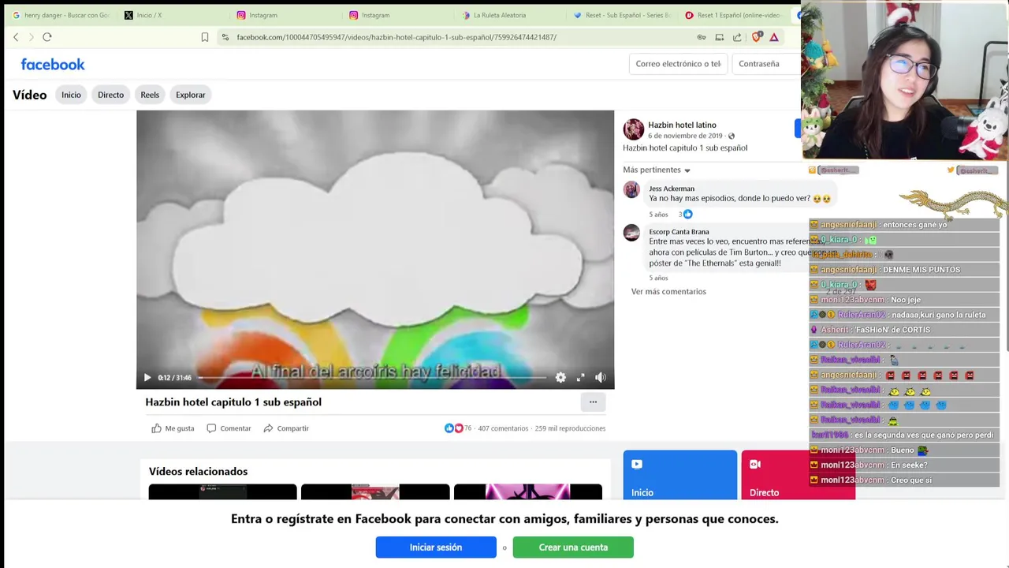The image size is (1009, 568).
Task: Open Brave Rewards triangle icon
Action: coord(774,37)
